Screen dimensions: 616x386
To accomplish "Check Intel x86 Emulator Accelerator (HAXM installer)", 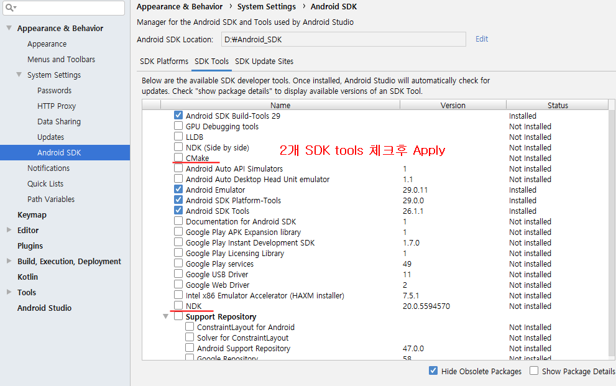I will coord(178,295).
